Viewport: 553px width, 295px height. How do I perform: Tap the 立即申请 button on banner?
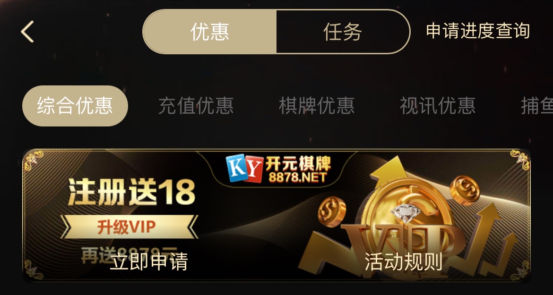[149, 261]
